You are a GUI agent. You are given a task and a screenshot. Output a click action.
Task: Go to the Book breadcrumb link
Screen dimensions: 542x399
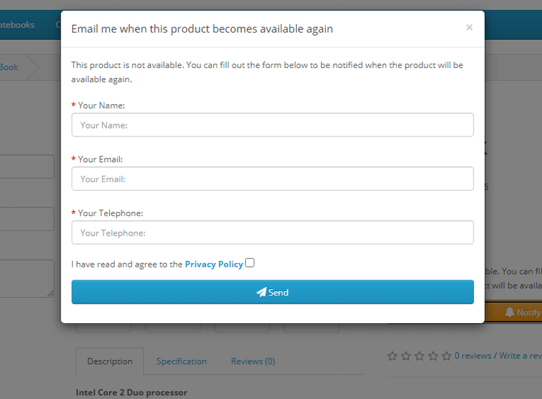point(9,67)
